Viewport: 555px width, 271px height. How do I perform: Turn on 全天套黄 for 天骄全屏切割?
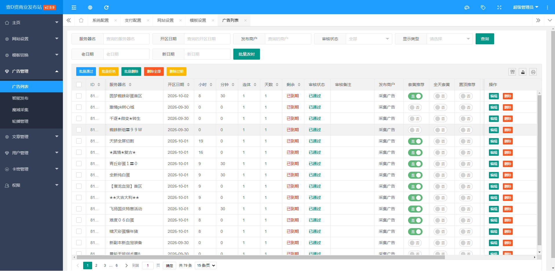point(441,141)
